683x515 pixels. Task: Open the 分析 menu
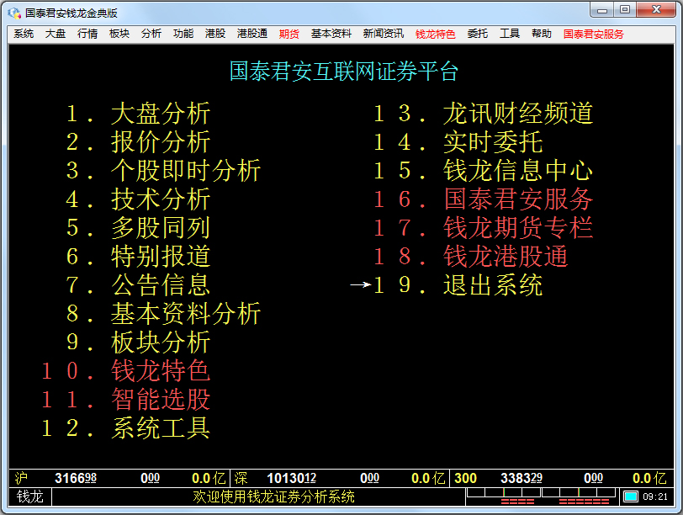tap(151, 34)
